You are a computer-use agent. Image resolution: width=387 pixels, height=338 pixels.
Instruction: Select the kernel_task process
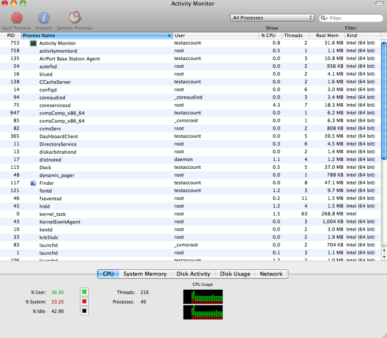pyautogui.click(x=190, y=214)
